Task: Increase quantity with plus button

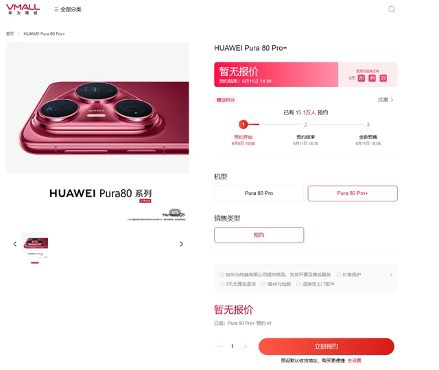Action: click(246, 347)
